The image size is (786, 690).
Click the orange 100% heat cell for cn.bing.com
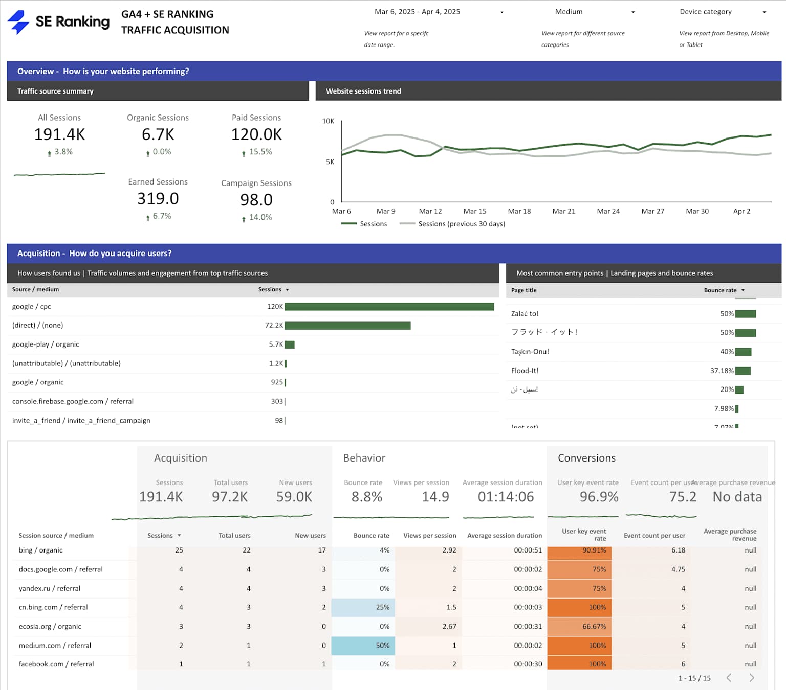click(579, 607)
